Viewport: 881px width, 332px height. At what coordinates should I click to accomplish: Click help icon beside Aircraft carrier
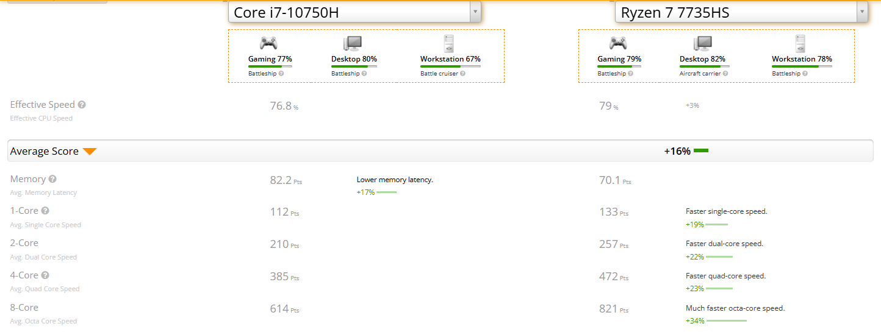pos(725,74)
